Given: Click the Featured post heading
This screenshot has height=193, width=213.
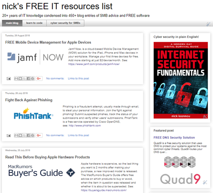Looking at the screenshot, I should click(164, 131).
